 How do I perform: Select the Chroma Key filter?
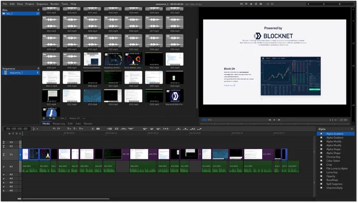(x=333, y=157)
